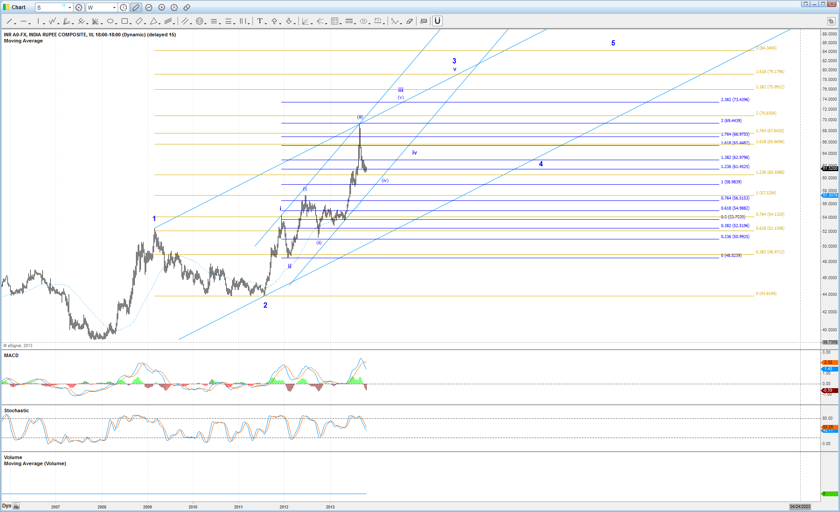This screenshot has width=840, height=512.
Task: Select the pitchfork tool
Action: (81, 21)
